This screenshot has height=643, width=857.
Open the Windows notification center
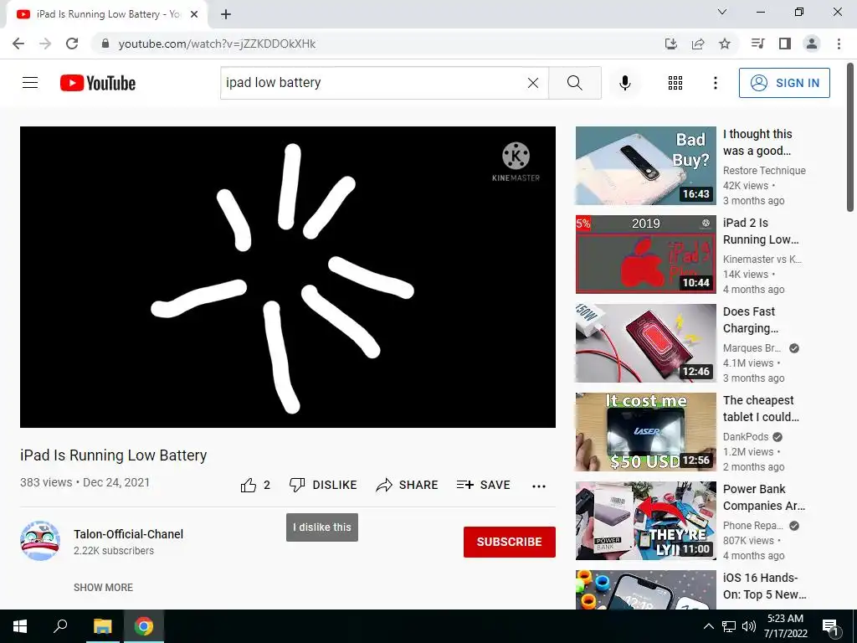[831, 626]
